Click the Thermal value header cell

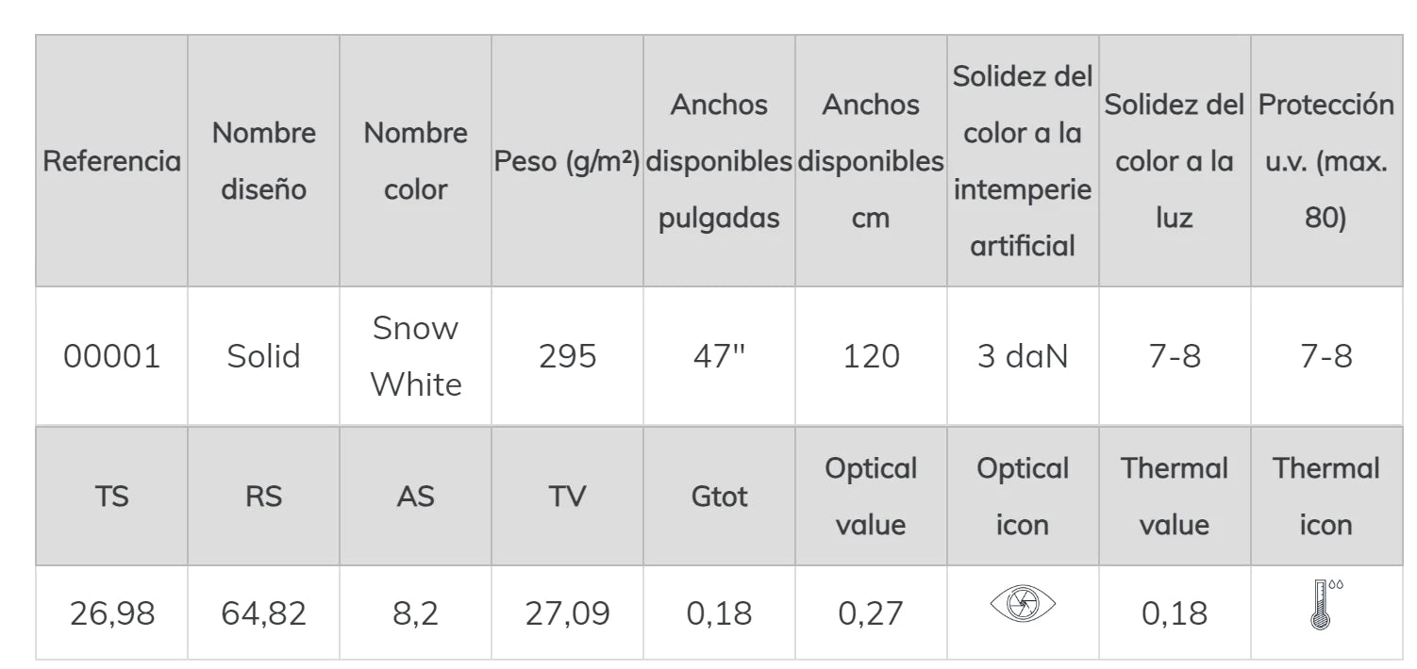tap(1175, 497)
